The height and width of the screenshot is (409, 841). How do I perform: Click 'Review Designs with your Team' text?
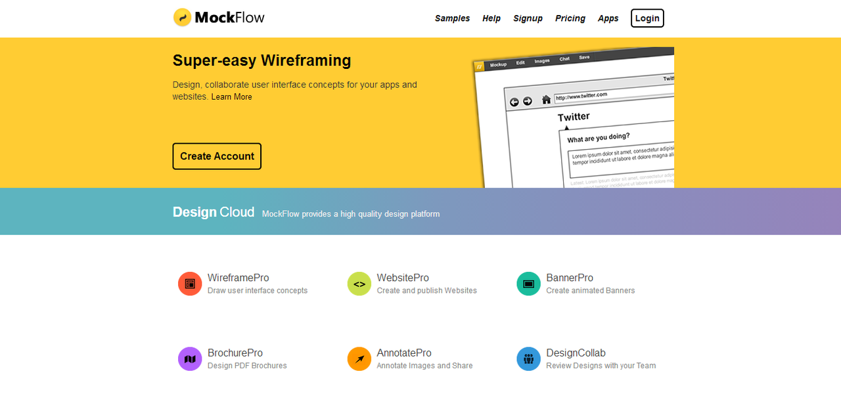coord(601,366)
